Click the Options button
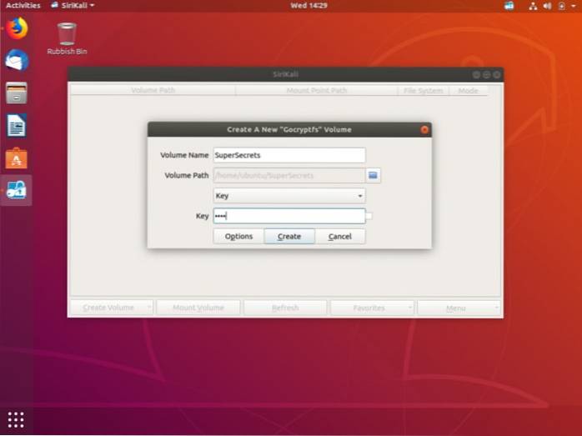Viewport: 582px width, 436px height. point(238,237)
